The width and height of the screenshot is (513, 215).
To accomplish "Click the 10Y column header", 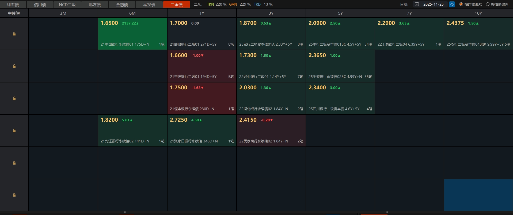I will click(x=478, y=13).
